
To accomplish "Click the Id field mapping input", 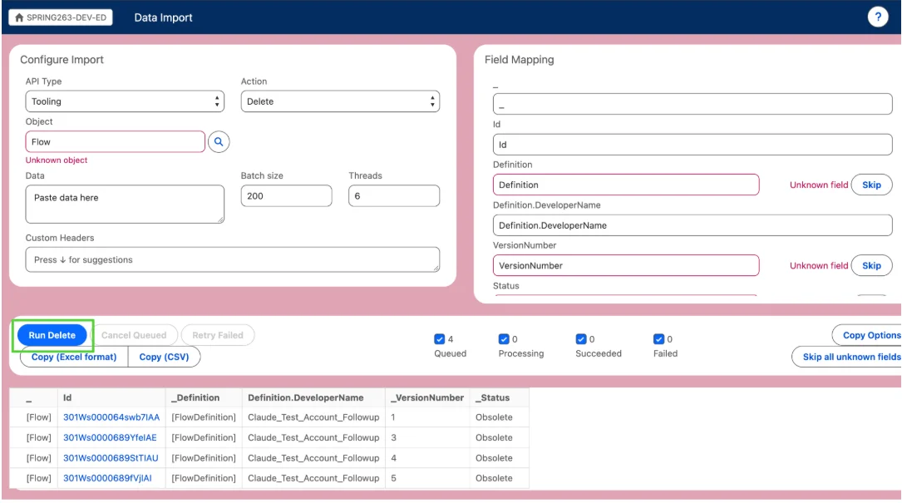I will 693,145.
